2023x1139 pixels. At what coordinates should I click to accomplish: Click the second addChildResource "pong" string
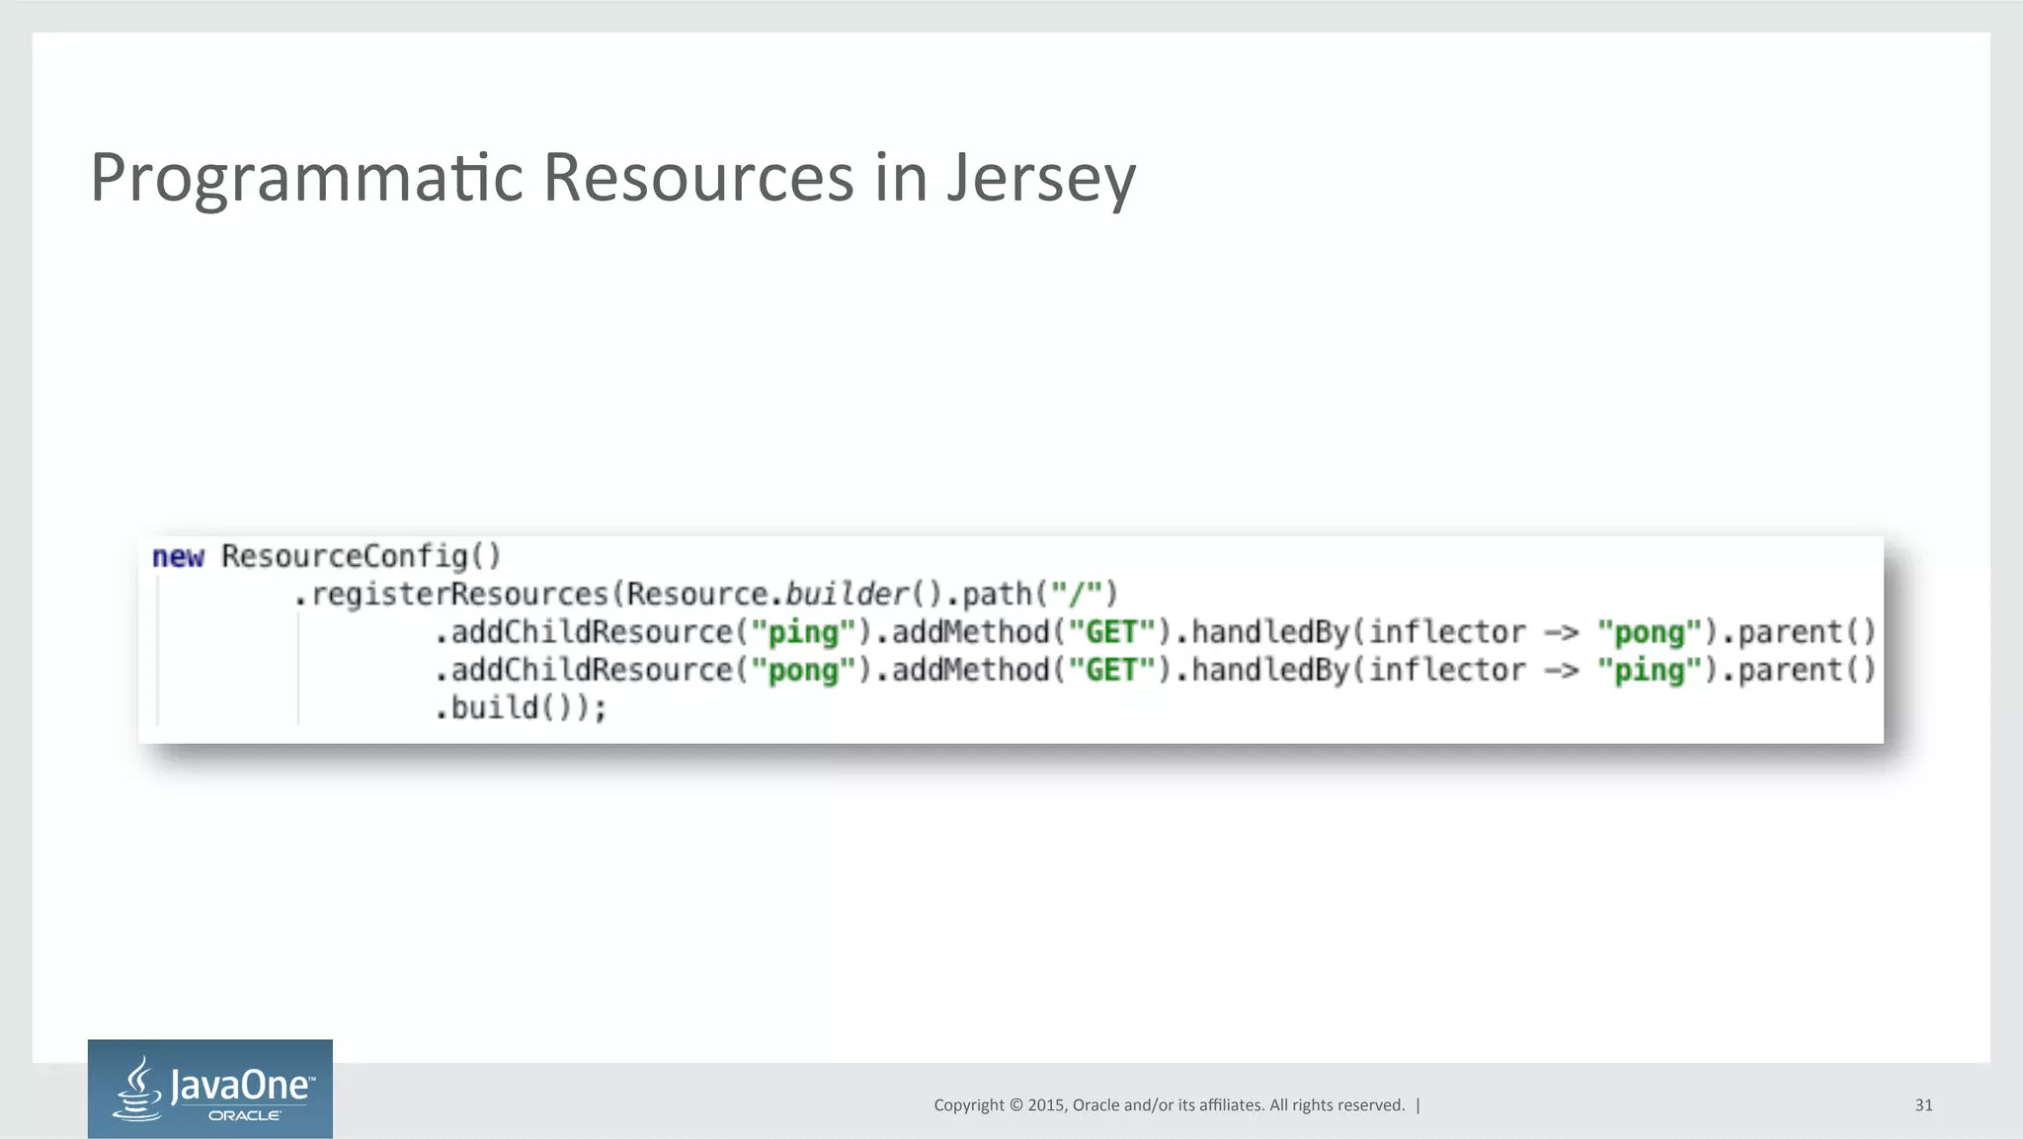coord(803,671)
